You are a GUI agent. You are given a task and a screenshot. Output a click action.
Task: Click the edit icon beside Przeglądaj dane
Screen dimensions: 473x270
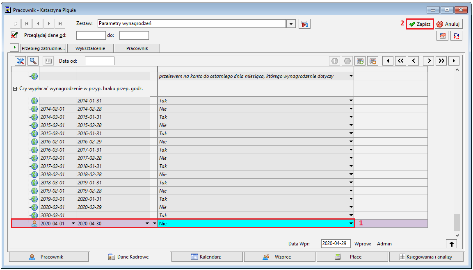[x=14, y=35]
